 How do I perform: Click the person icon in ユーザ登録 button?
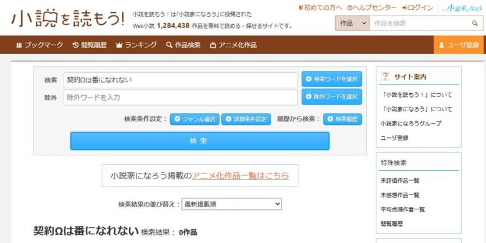click(x=441, y=45)
